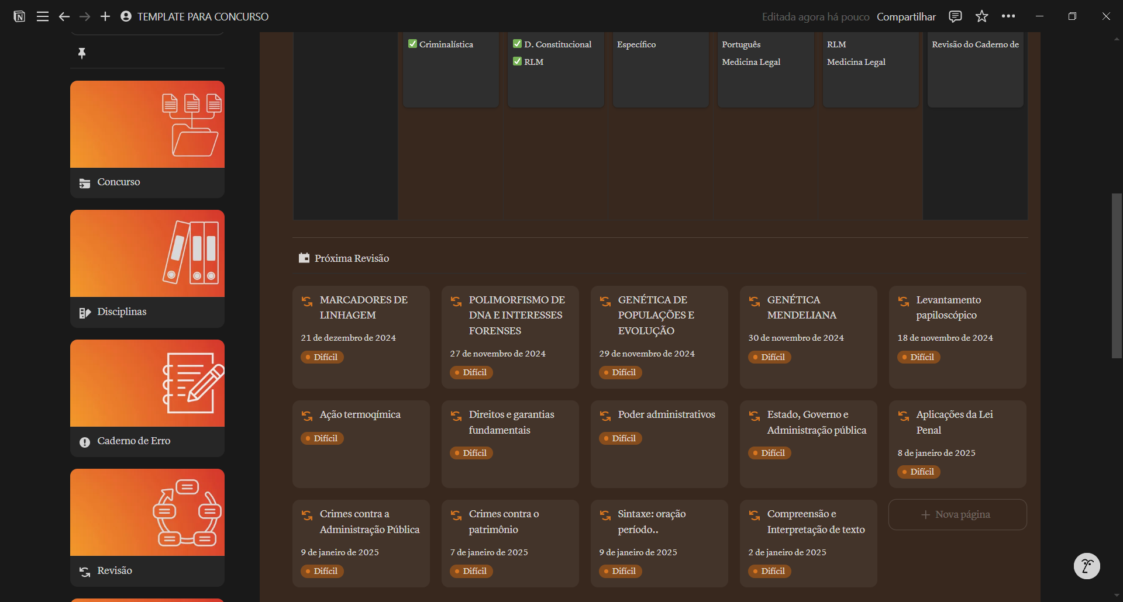The height and width of the screenshot is (602, 1123).
Task: Open the comments speech bubble icon
Action: click(955, 16)
